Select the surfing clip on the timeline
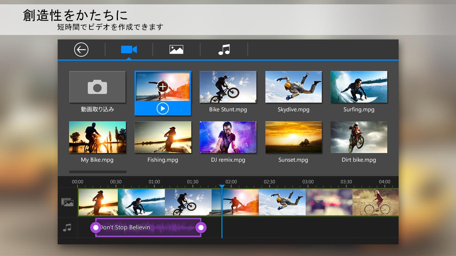 point(141,202)
